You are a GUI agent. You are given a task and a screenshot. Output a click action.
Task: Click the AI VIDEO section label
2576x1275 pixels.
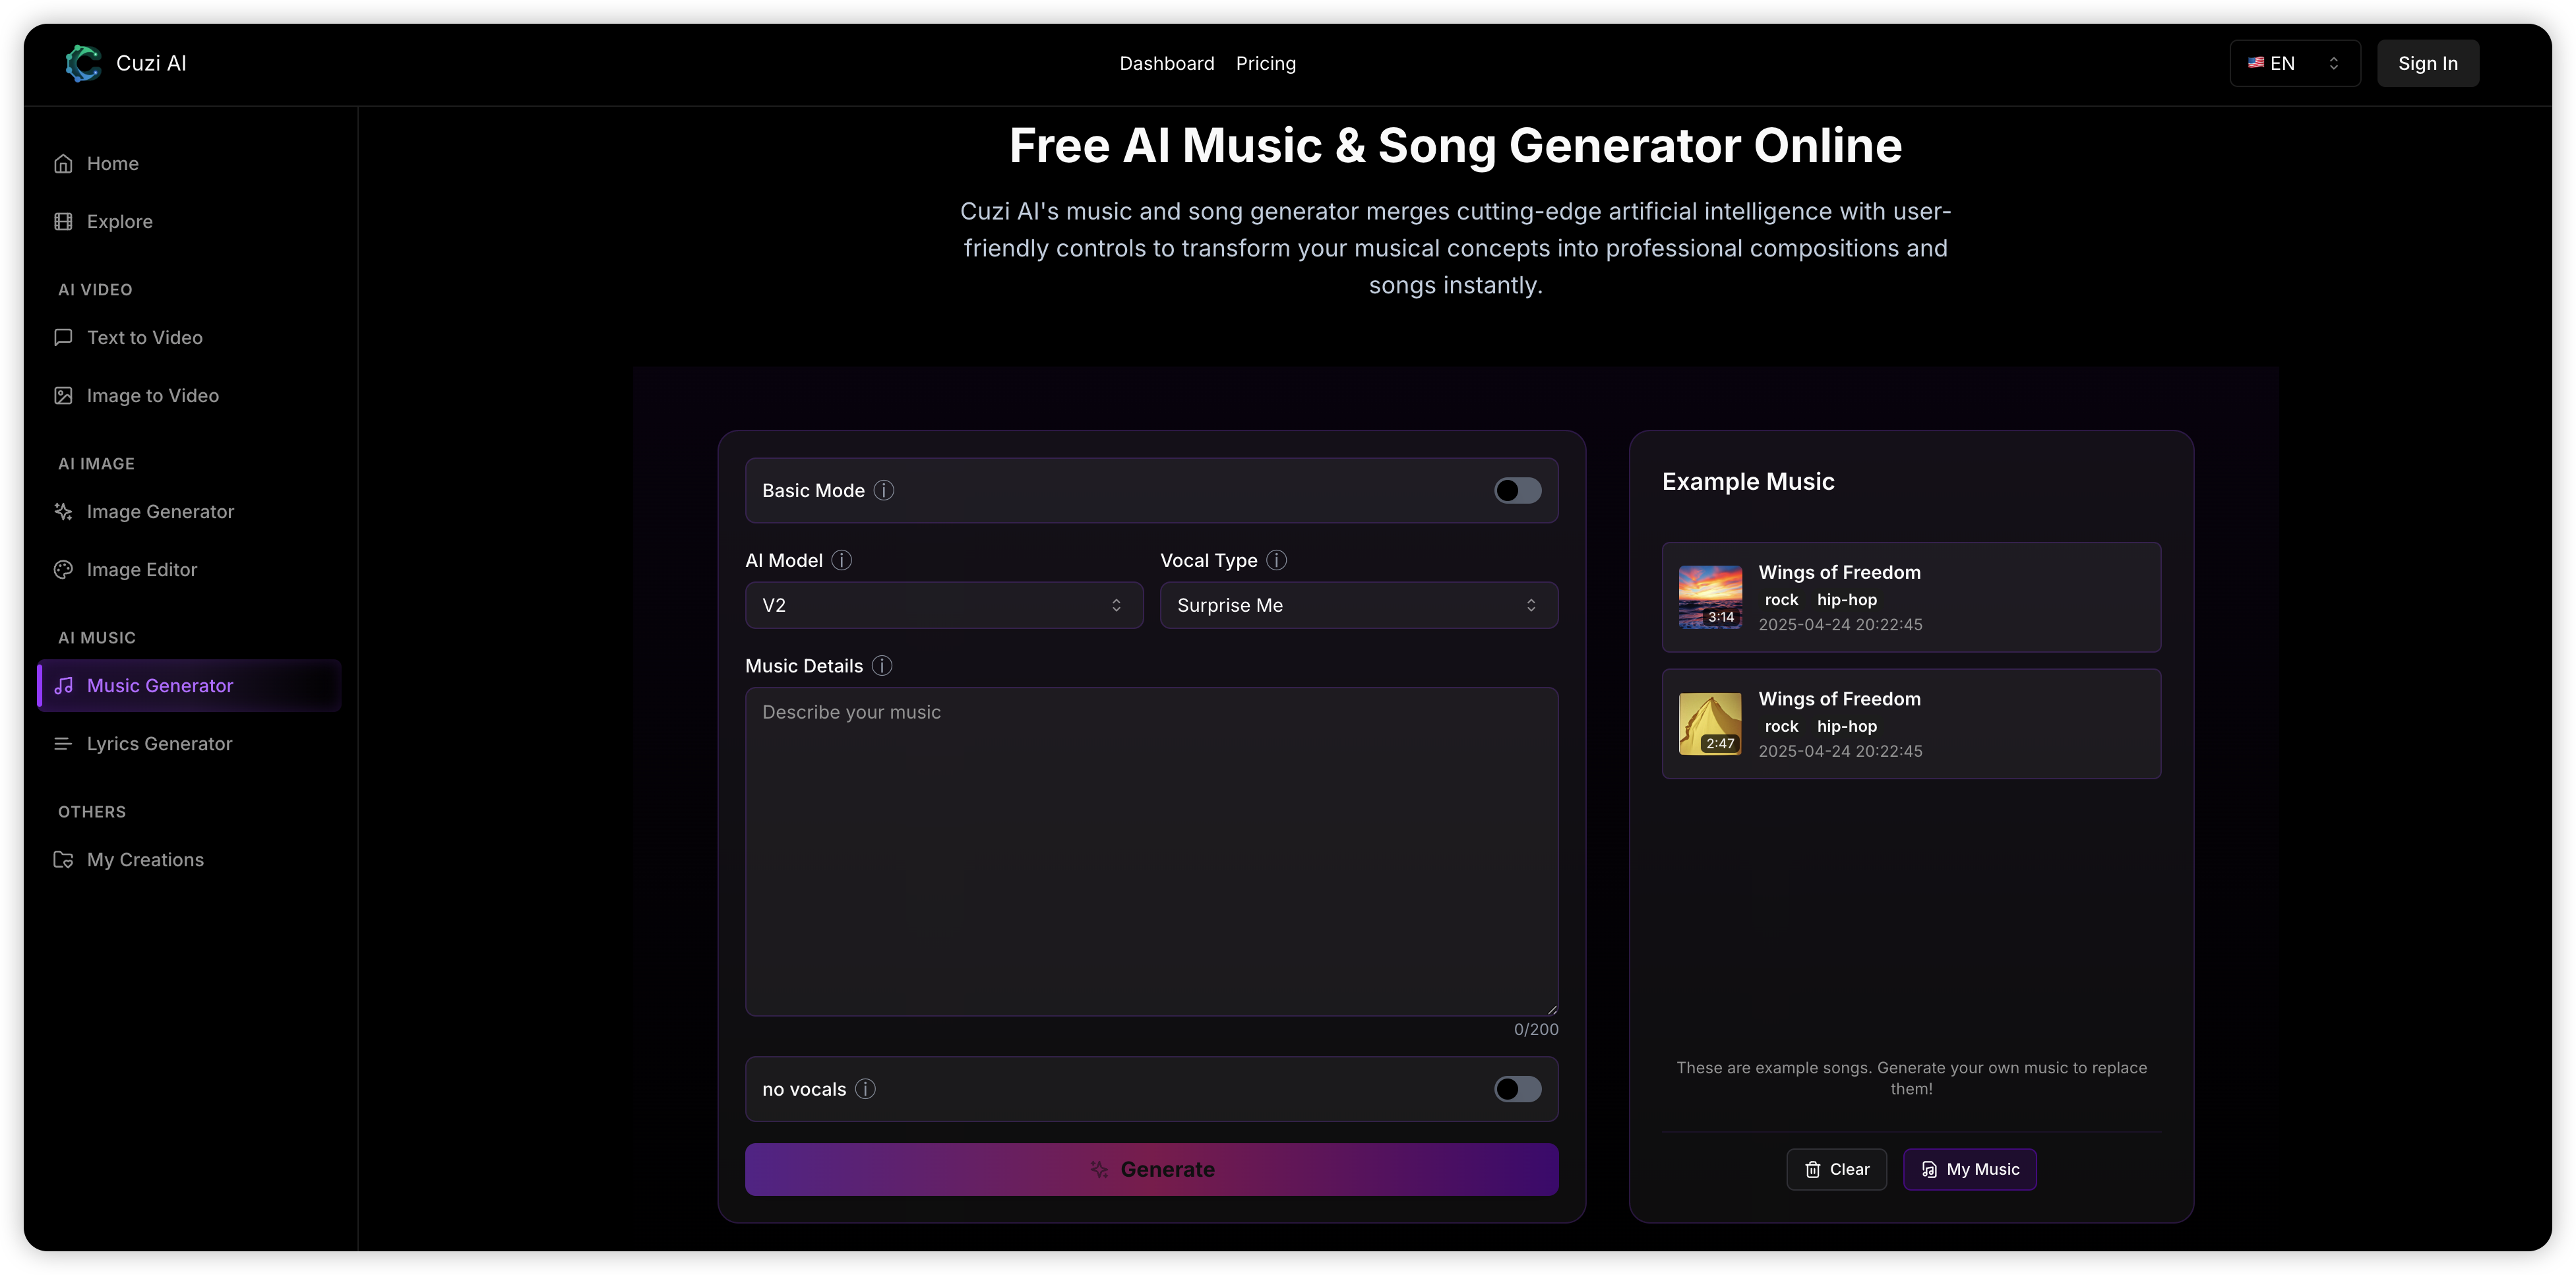point(95,290)
